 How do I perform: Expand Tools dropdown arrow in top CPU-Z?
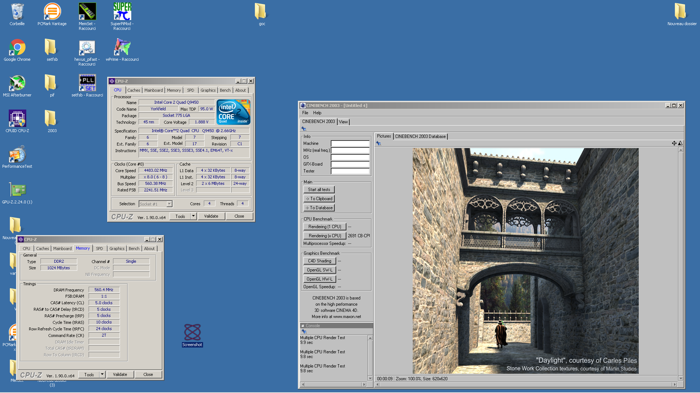click(x=194, y=216)
